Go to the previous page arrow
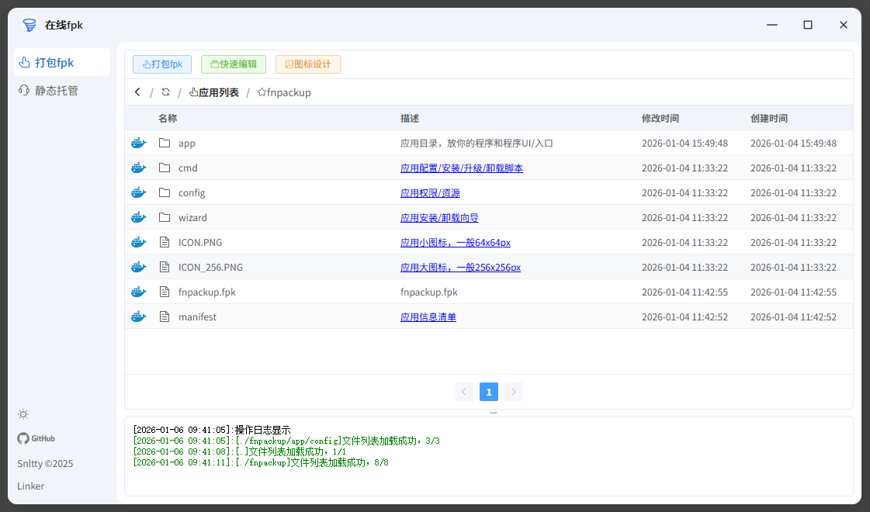The image size is (870, 512). click(464, 392)
